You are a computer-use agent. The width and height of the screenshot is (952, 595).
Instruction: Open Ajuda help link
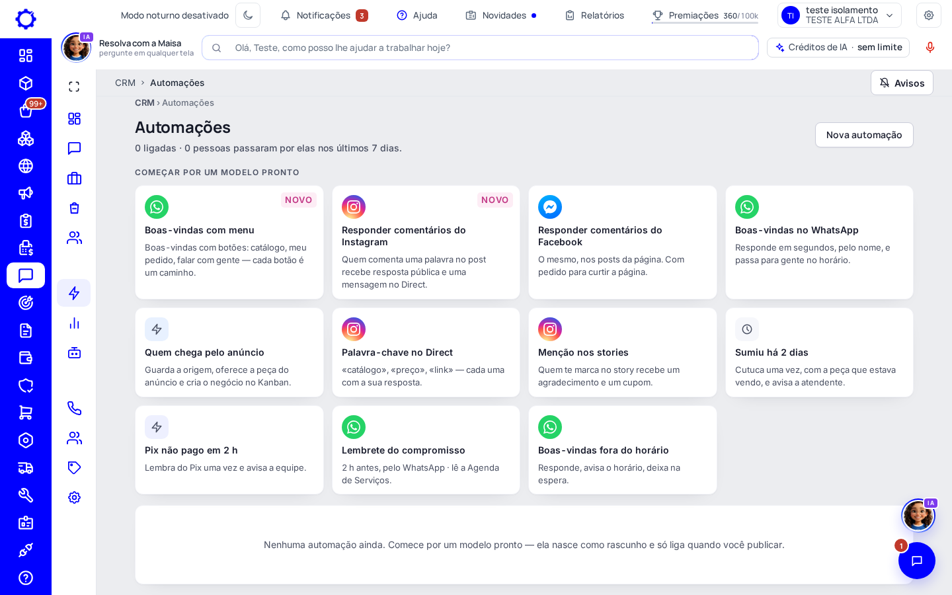coord(417,15)
